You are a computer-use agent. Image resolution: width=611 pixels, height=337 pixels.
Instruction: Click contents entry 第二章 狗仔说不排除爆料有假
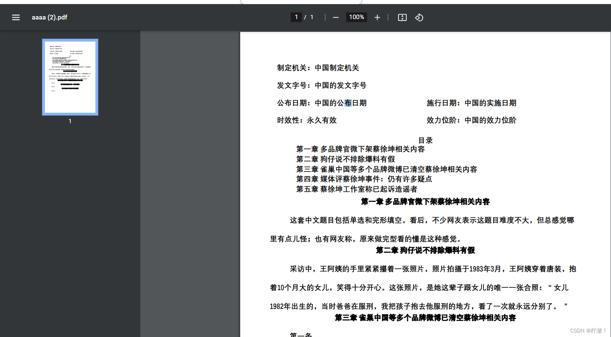tap(345, 159)
